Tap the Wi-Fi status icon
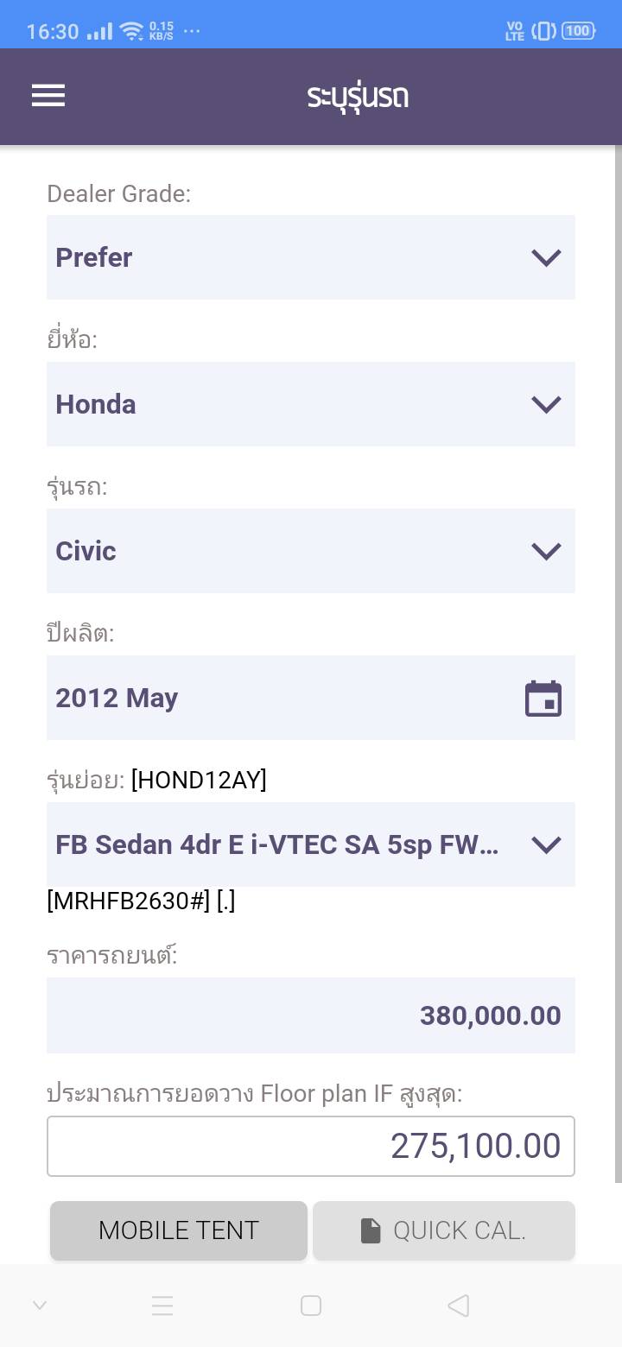 [131, 31]
